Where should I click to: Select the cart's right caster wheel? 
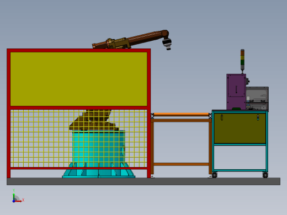pyautogui.click(x=265, y=175)
